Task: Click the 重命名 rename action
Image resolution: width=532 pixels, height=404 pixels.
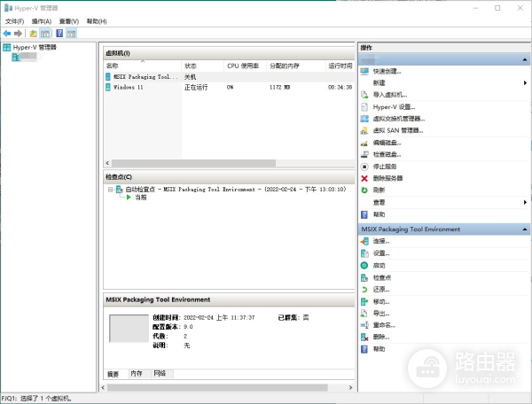Action: click(x=384, y=325)
